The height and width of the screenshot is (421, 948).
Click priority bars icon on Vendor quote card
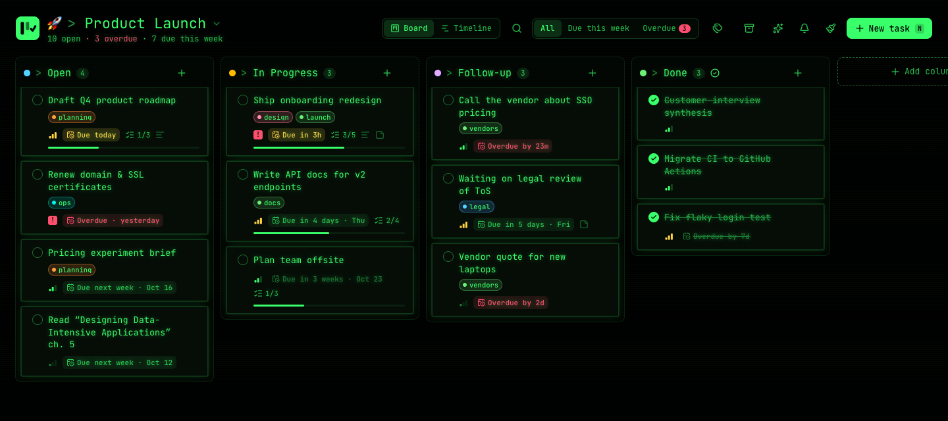pos(463,303)
